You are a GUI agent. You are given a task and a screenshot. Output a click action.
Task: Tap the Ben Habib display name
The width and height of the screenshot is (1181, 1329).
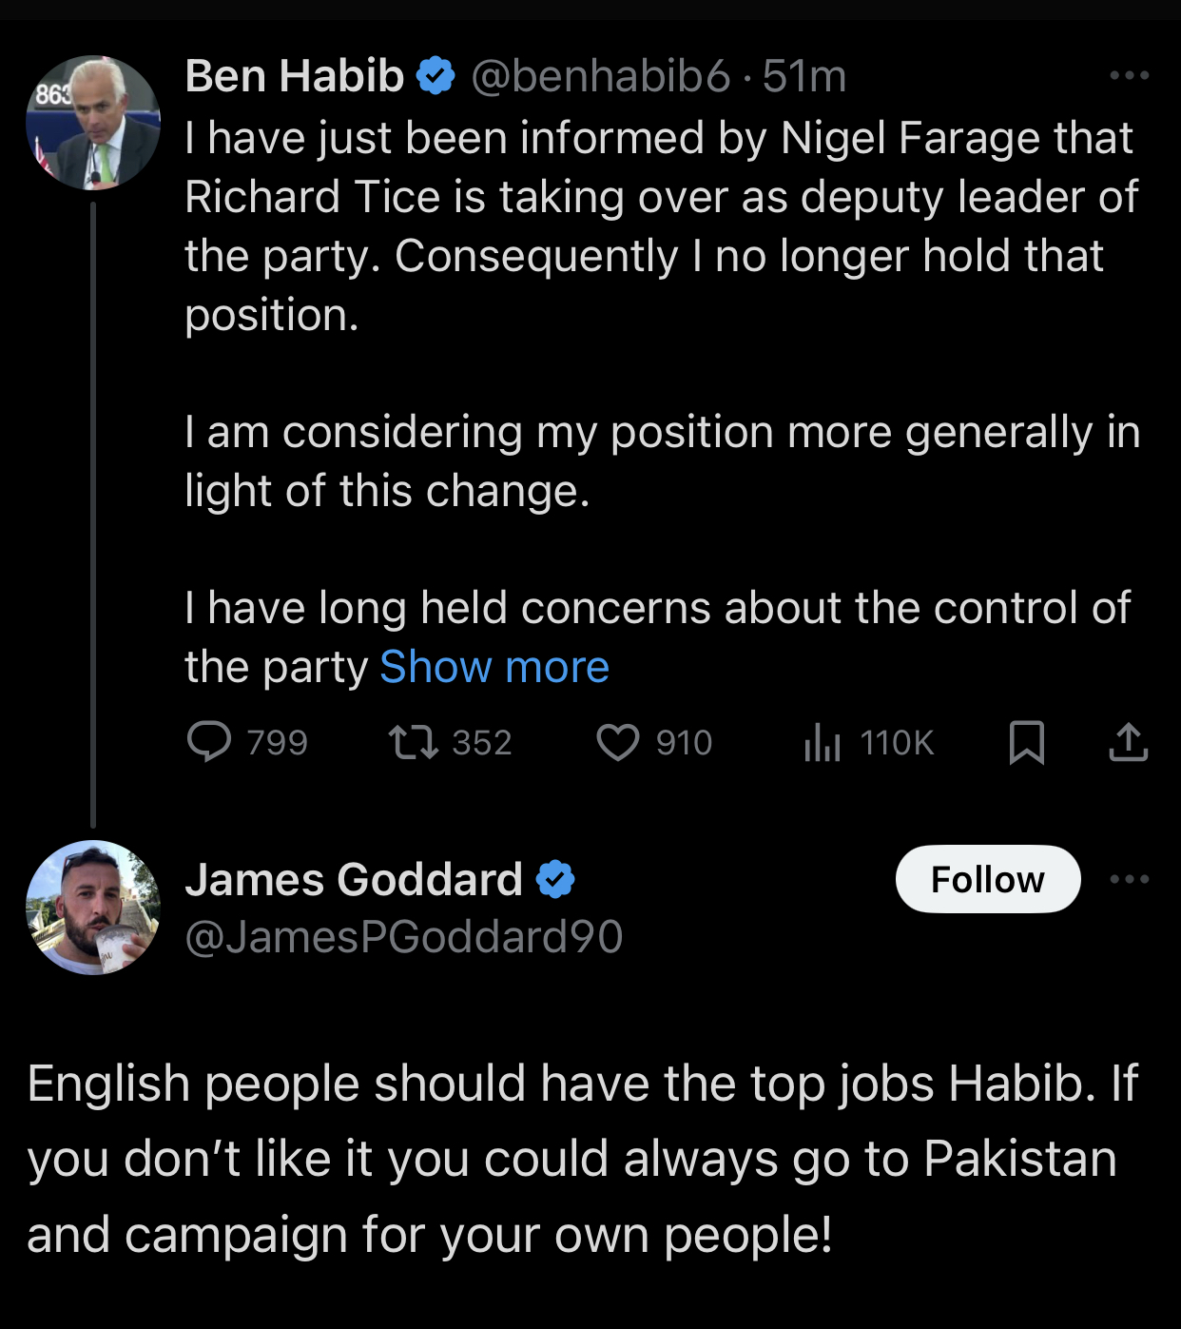pyautogui.click(x=295, y=76)
